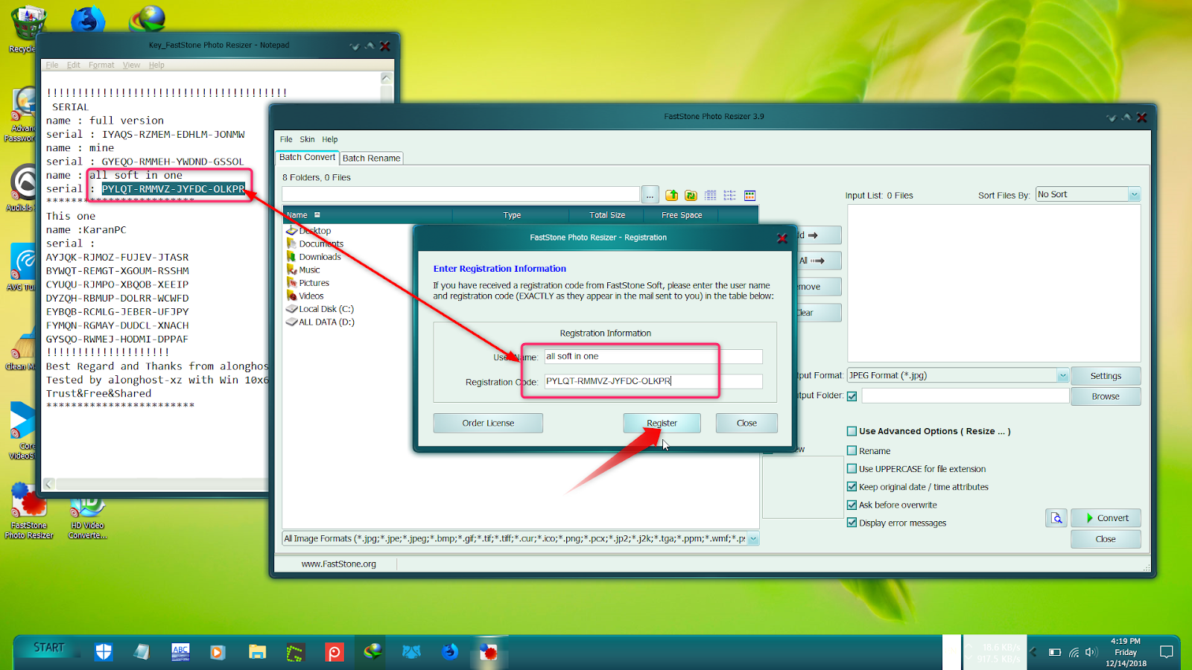Close the Registration dialog with red X

coord(782,238)
